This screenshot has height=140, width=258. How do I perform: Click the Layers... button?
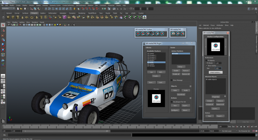pos(215,109)
